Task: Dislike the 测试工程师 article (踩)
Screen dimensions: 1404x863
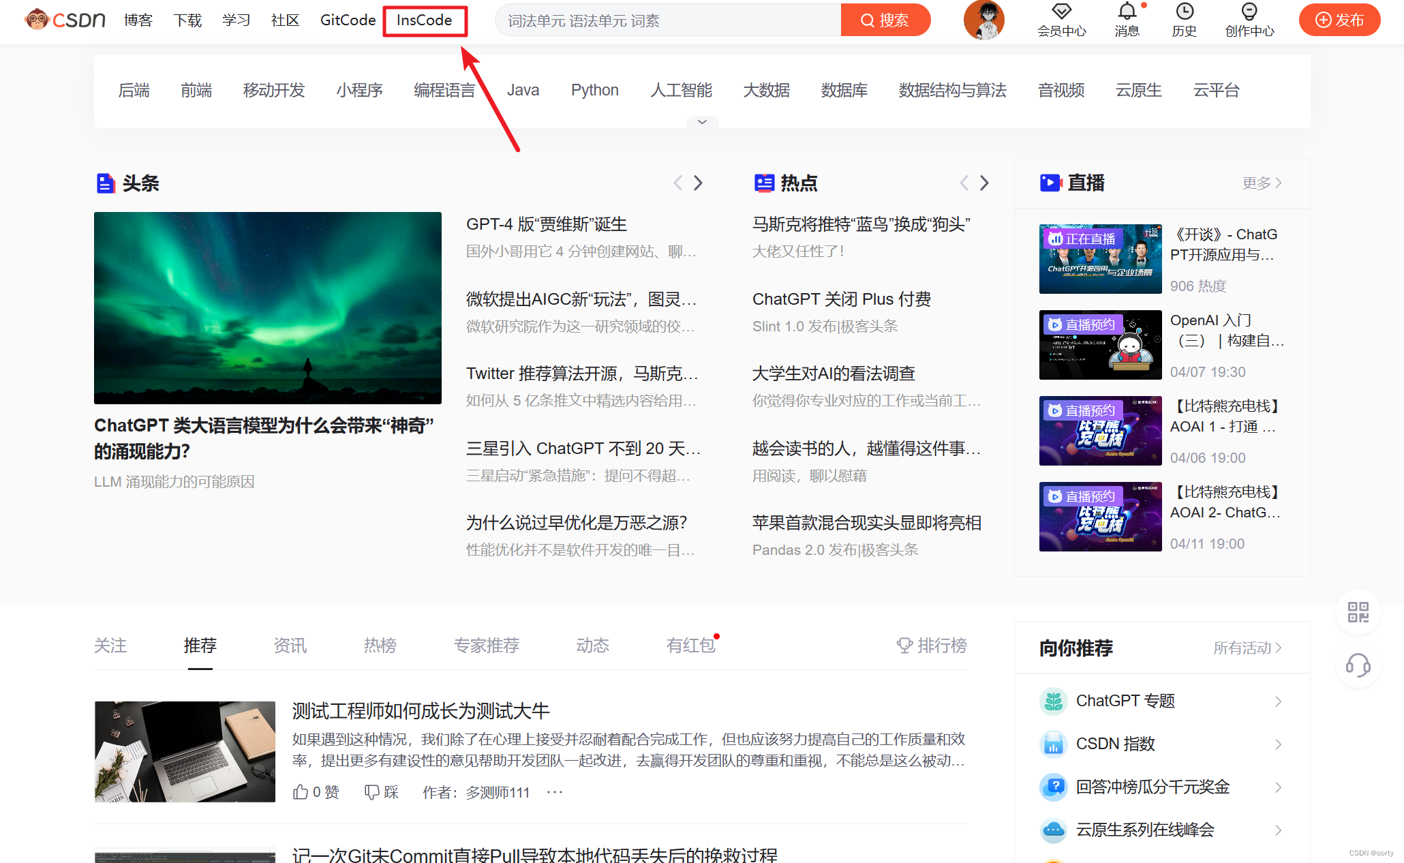Action: (x=381, y=792)
